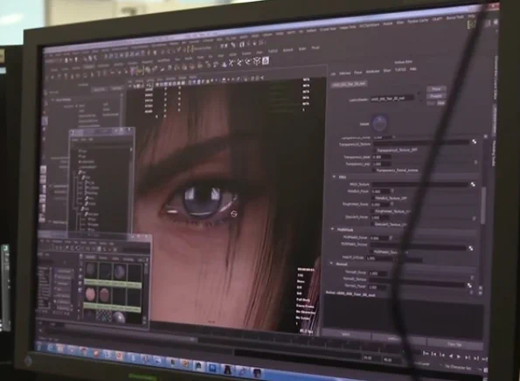Click slider handle beside Metallic0_Power value

click(392, 190)
